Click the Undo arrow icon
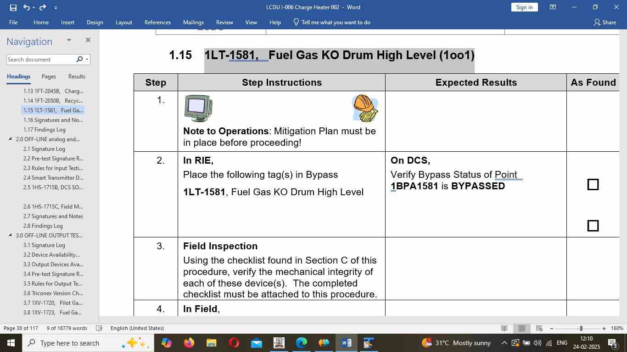 (x=26, y=7)
